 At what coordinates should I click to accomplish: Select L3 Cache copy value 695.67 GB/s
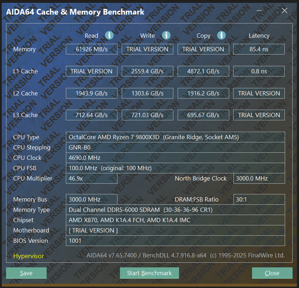point(203,115)
